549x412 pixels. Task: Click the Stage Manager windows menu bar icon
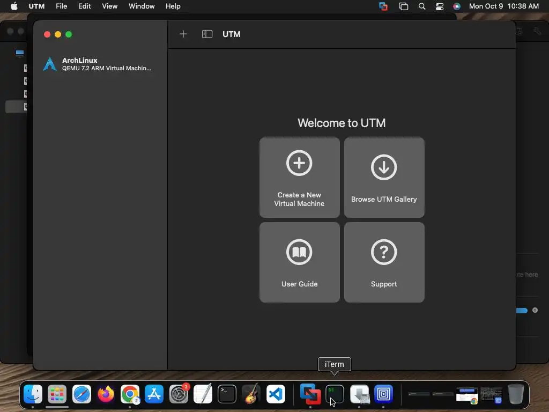403,6
